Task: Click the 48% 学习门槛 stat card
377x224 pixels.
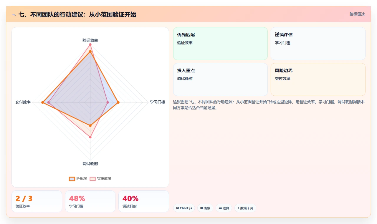Action: (90, 201)
